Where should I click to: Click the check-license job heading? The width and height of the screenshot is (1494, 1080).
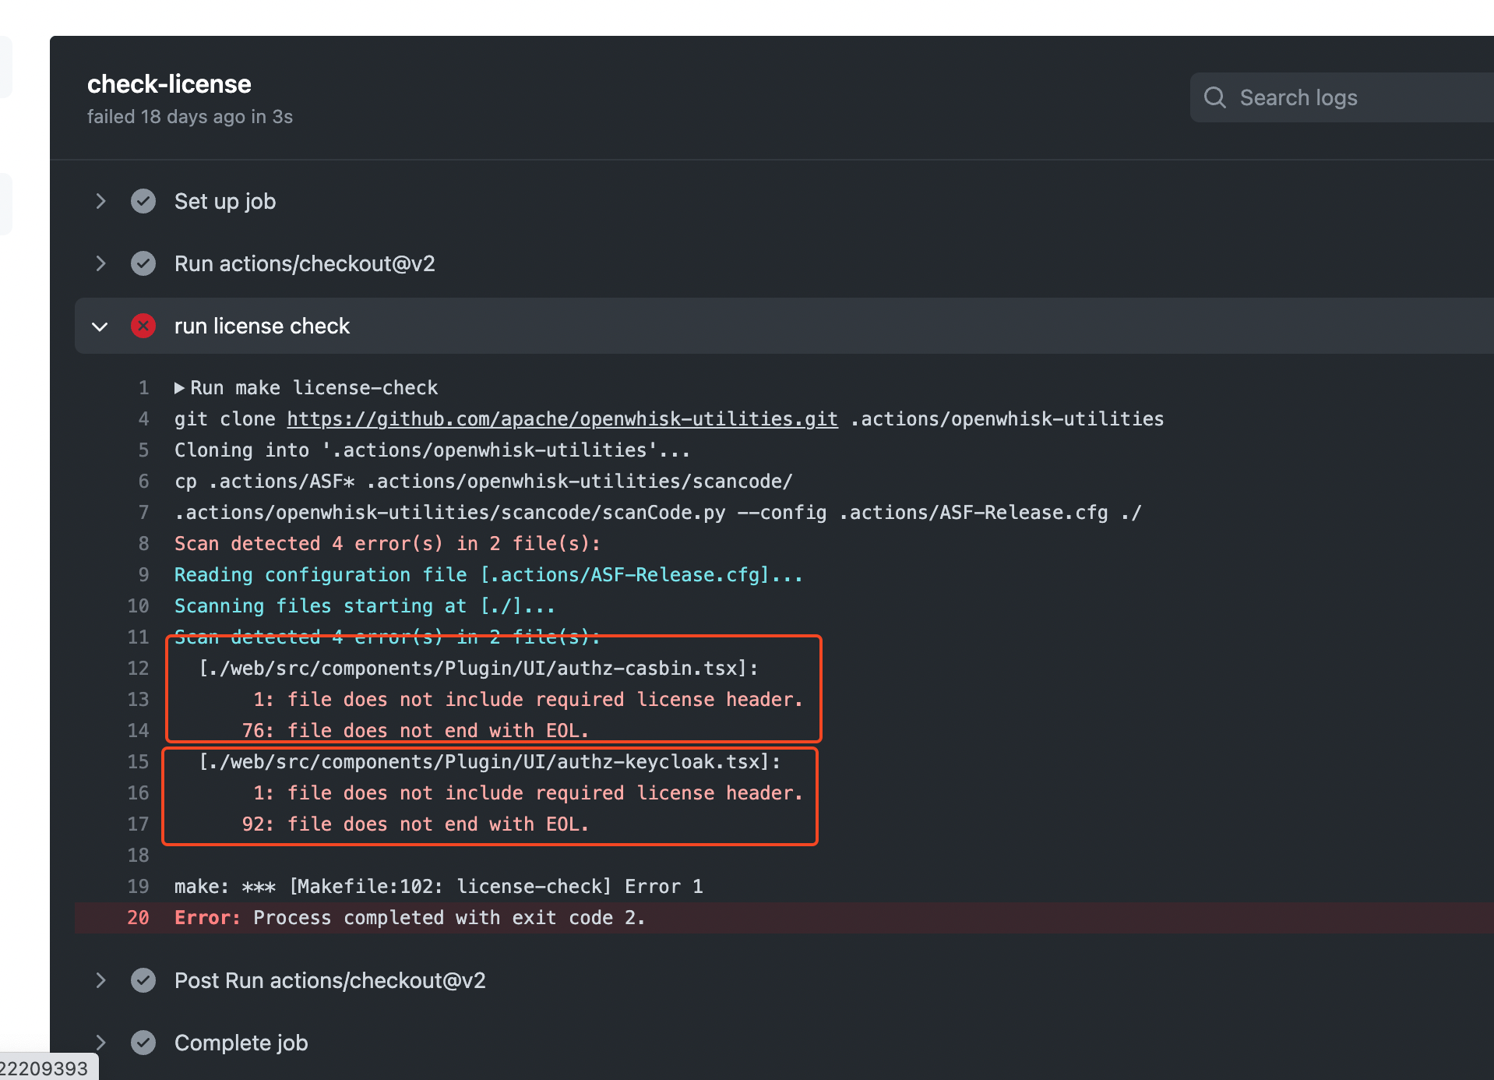click(x=169, y=84)
